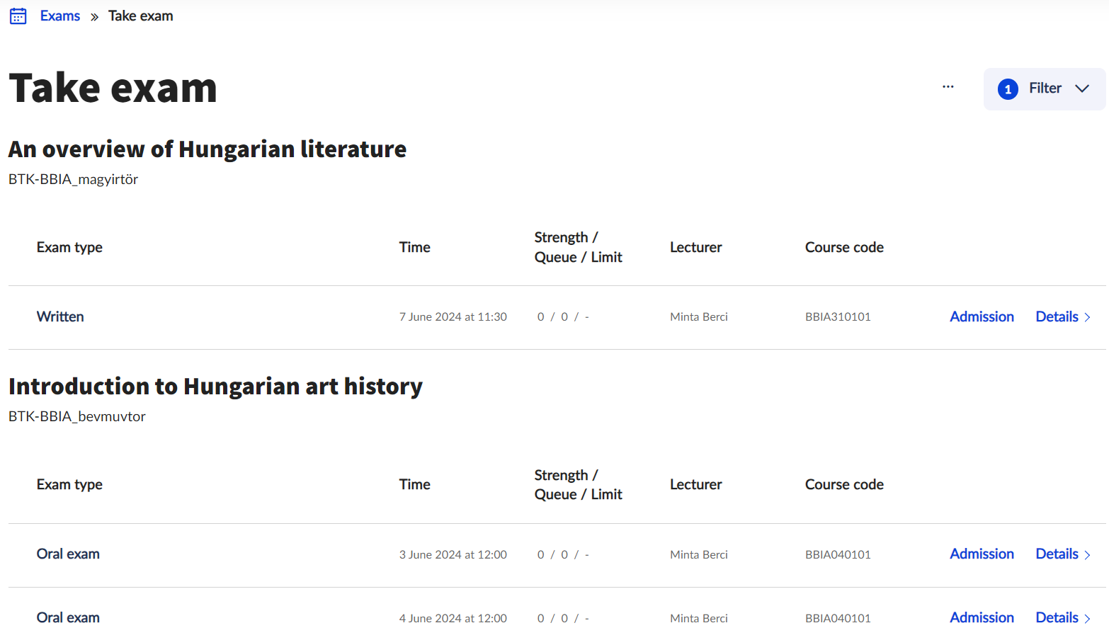
Task: Open the three-dot more options menu
Action: click(948, 87)
